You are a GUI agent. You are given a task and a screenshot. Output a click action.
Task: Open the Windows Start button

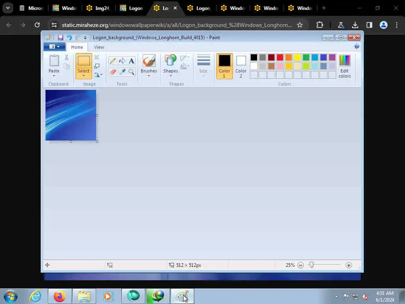point(11,296)
